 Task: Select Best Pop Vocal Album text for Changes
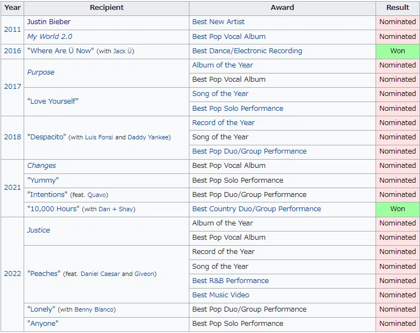coord(229,166)
